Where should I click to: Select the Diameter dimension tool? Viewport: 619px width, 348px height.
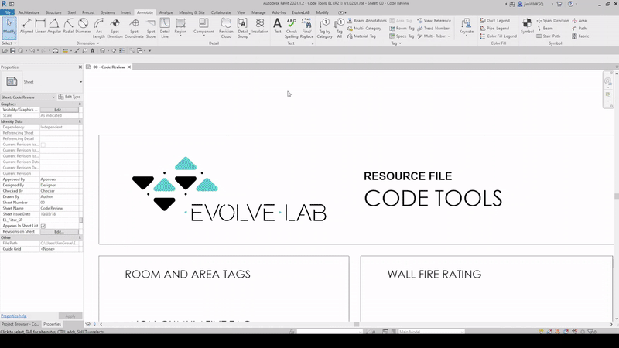click(83, 26)
